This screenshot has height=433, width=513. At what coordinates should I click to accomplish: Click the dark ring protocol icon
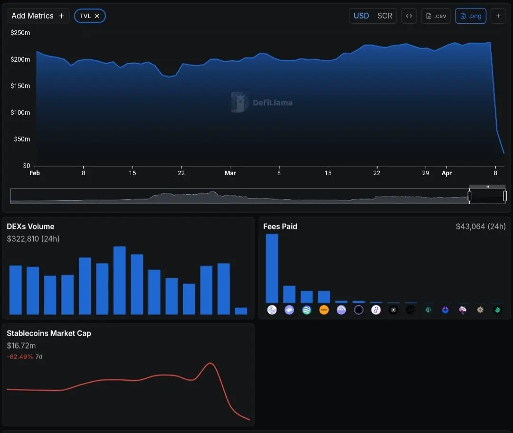359,310
